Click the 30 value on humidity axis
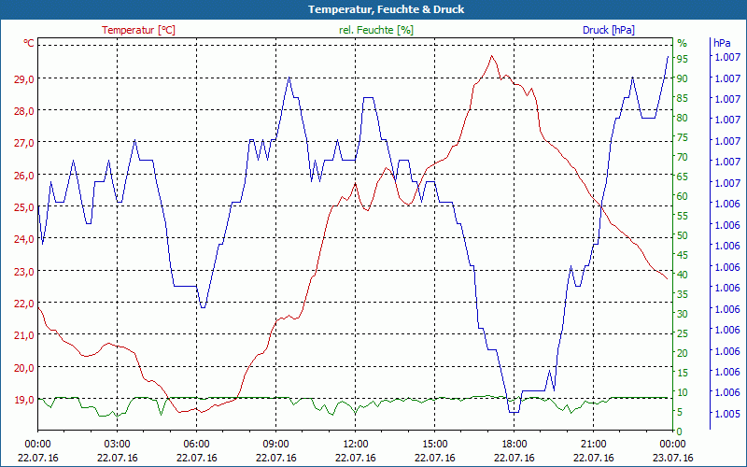747x467 pixels. 683,314
